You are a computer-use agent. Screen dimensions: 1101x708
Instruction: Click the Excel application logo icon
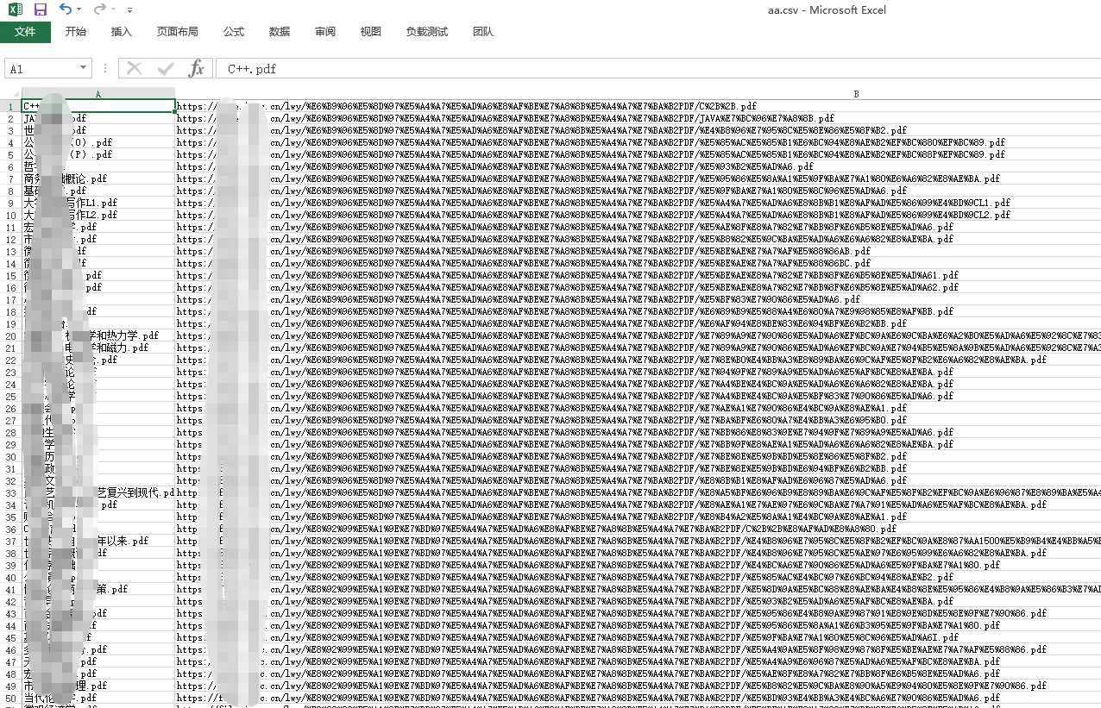pos(16,9)
